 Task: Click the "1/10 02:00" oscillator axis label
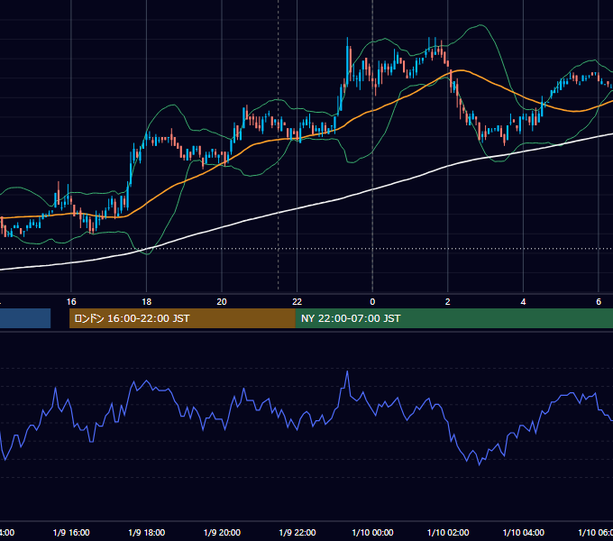coord(448,533)
